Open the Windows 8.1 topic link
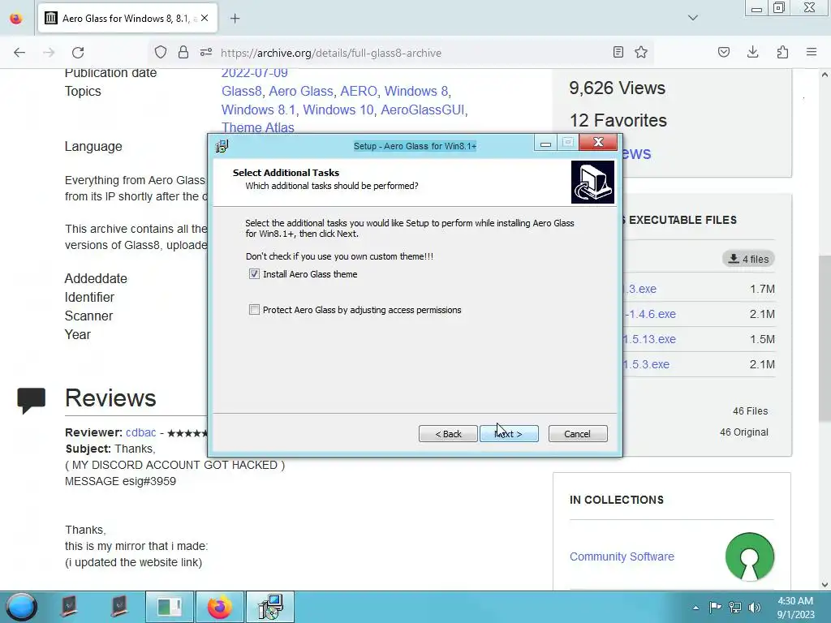Screen dimensions: 831x623 [x=258, y=110]
